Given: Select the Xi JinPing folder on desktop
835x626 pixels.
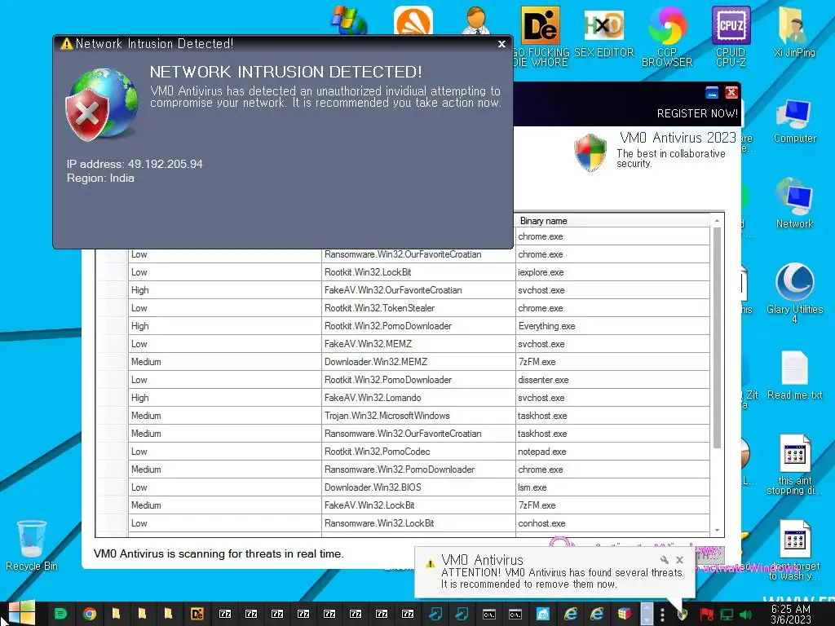Looking at the screenshot, I should pyautogui.click(x=794, y=32).
